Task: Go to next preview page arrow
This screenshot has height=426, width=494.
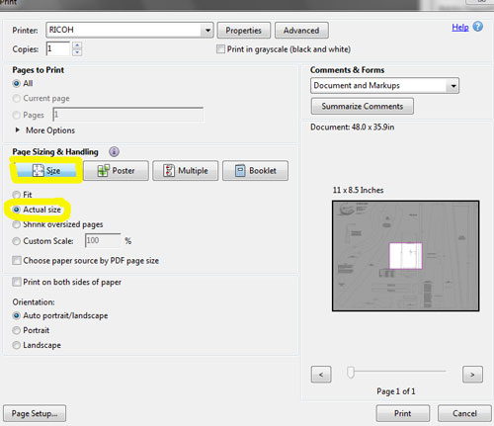Action: tap(472, 375)
